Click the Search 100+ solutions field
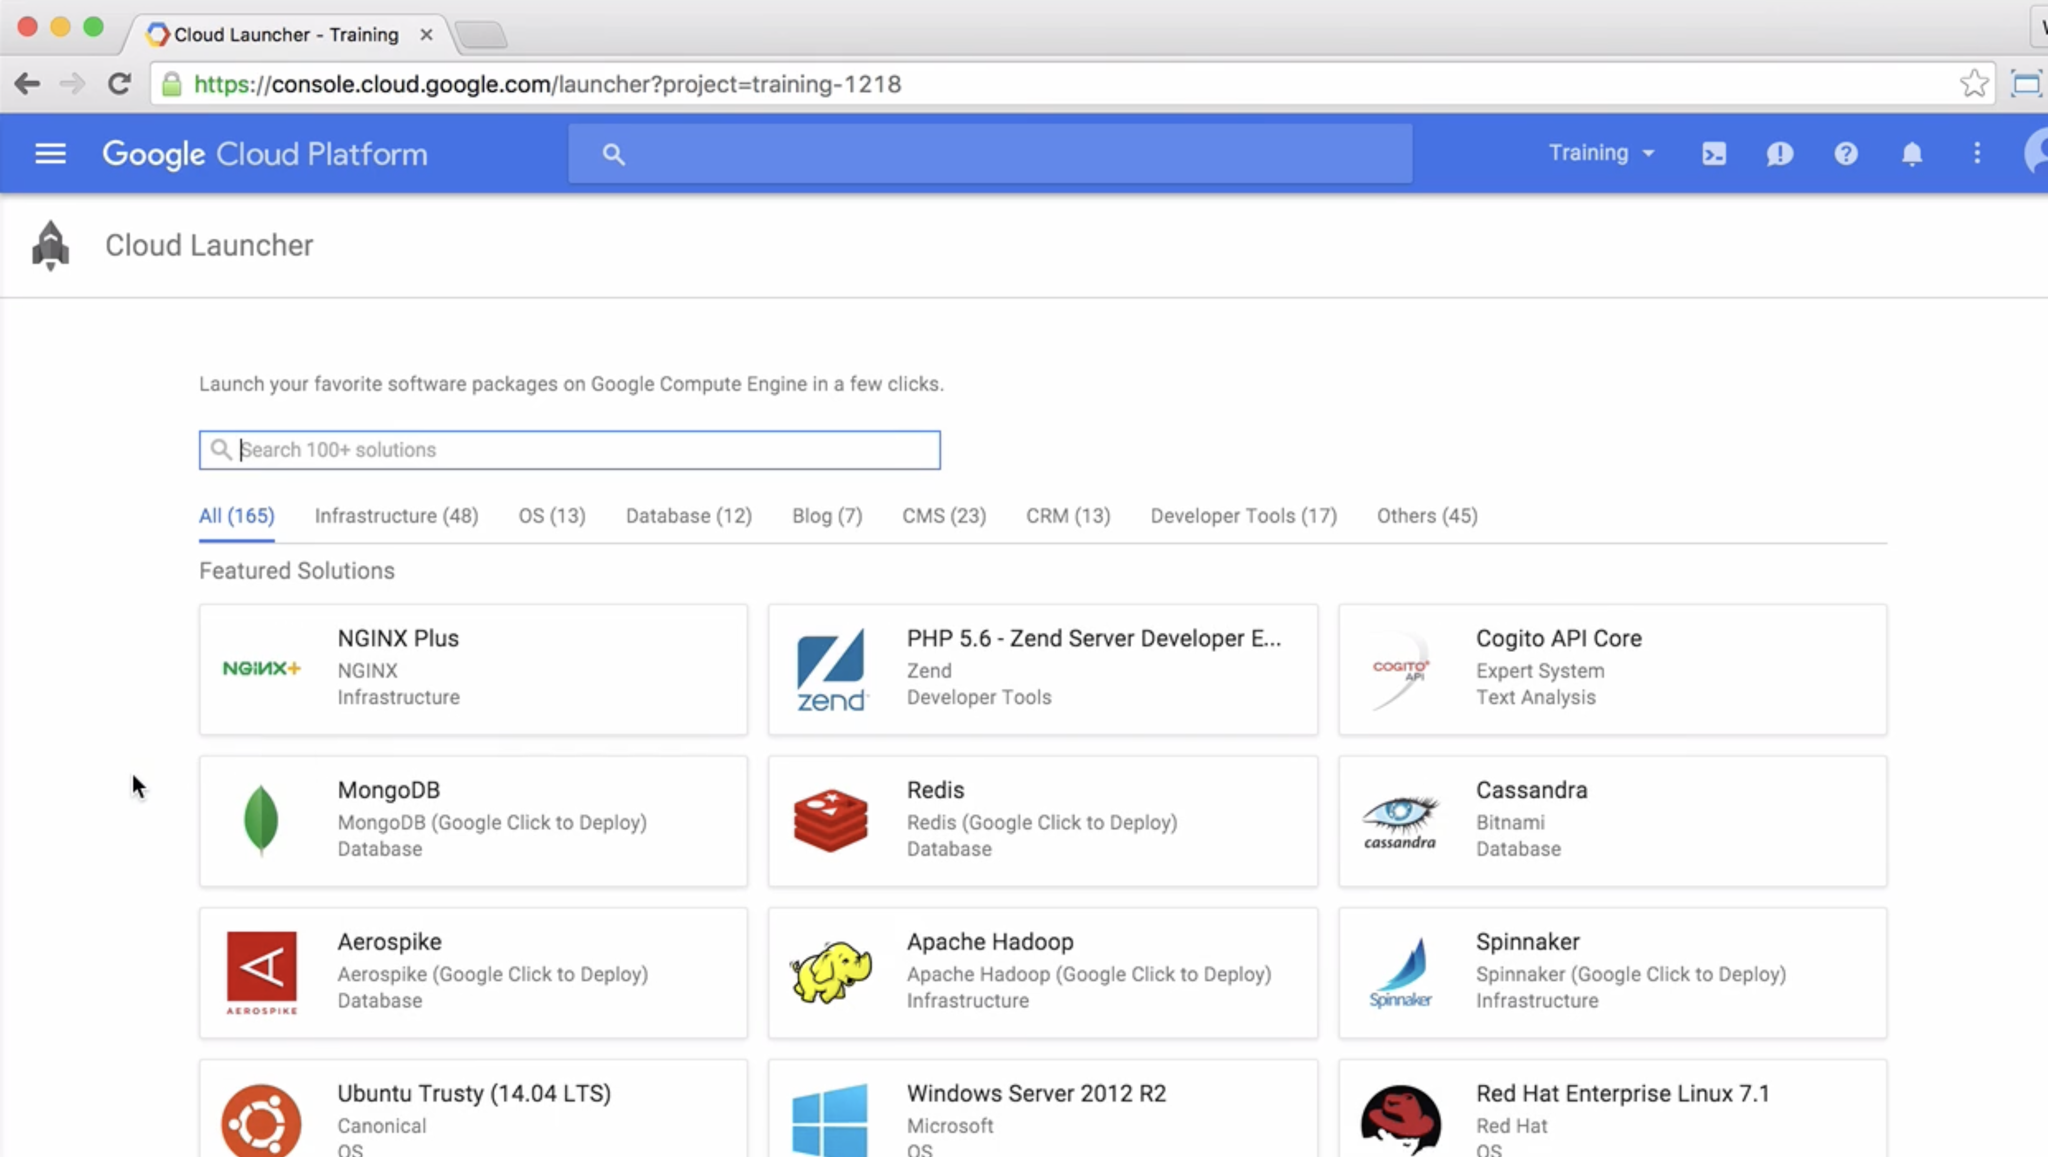This screenshot has width=2048, height=1157. 569,450
